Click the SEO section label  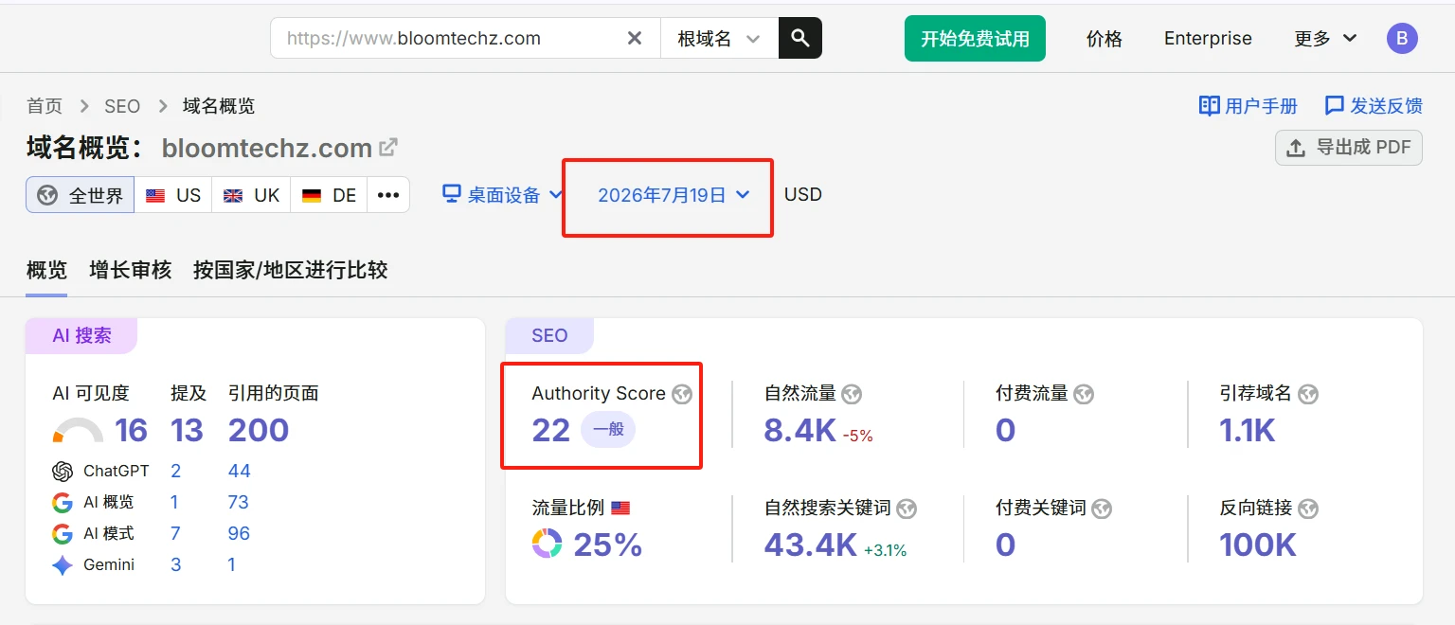point(549,336)
